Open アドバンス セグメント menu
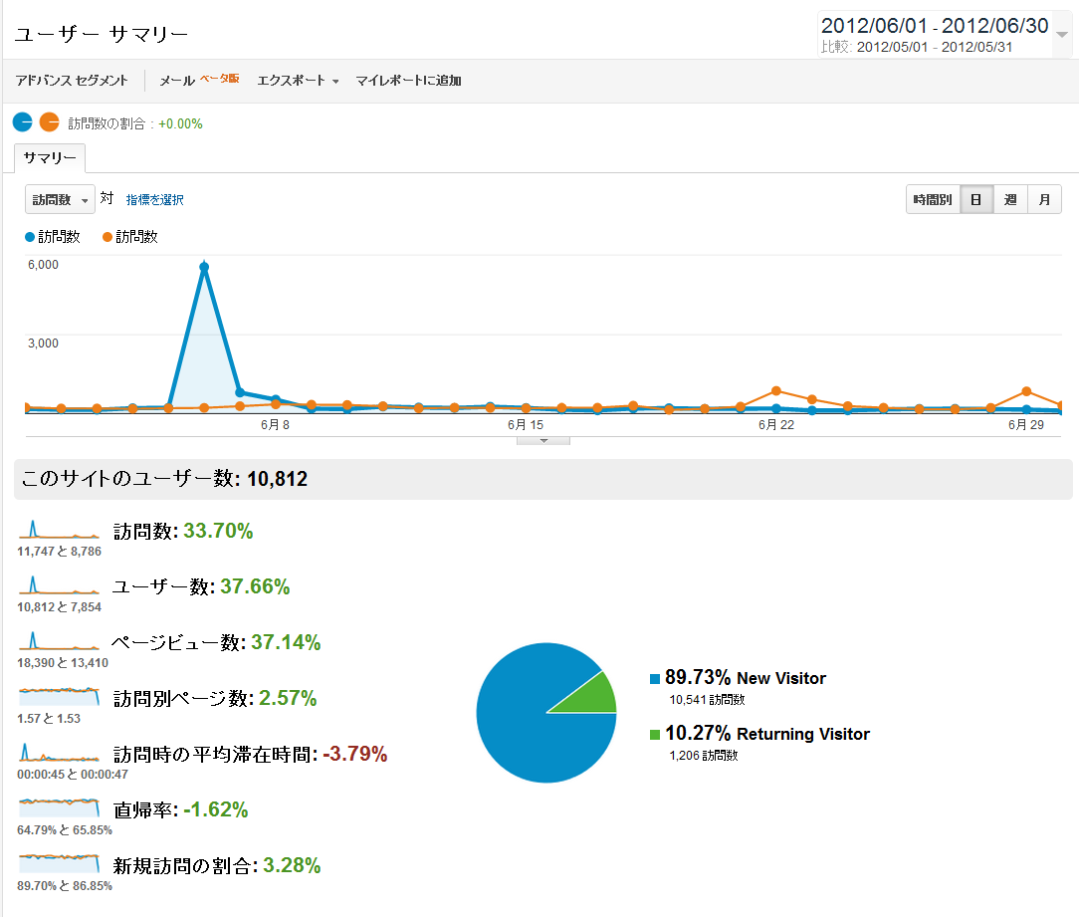This screenshot has height=917, width=1079. tap(72, 81)
